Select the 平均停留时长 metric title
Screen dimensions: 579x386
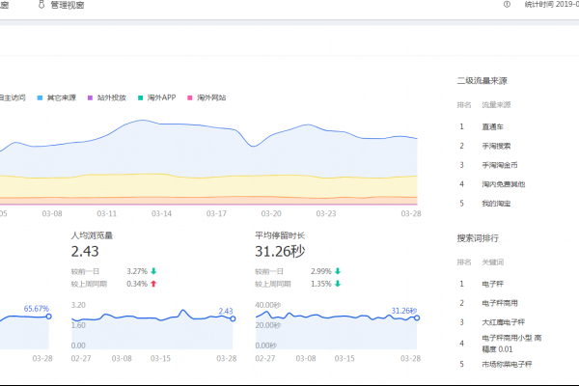(x=280, y=235)
